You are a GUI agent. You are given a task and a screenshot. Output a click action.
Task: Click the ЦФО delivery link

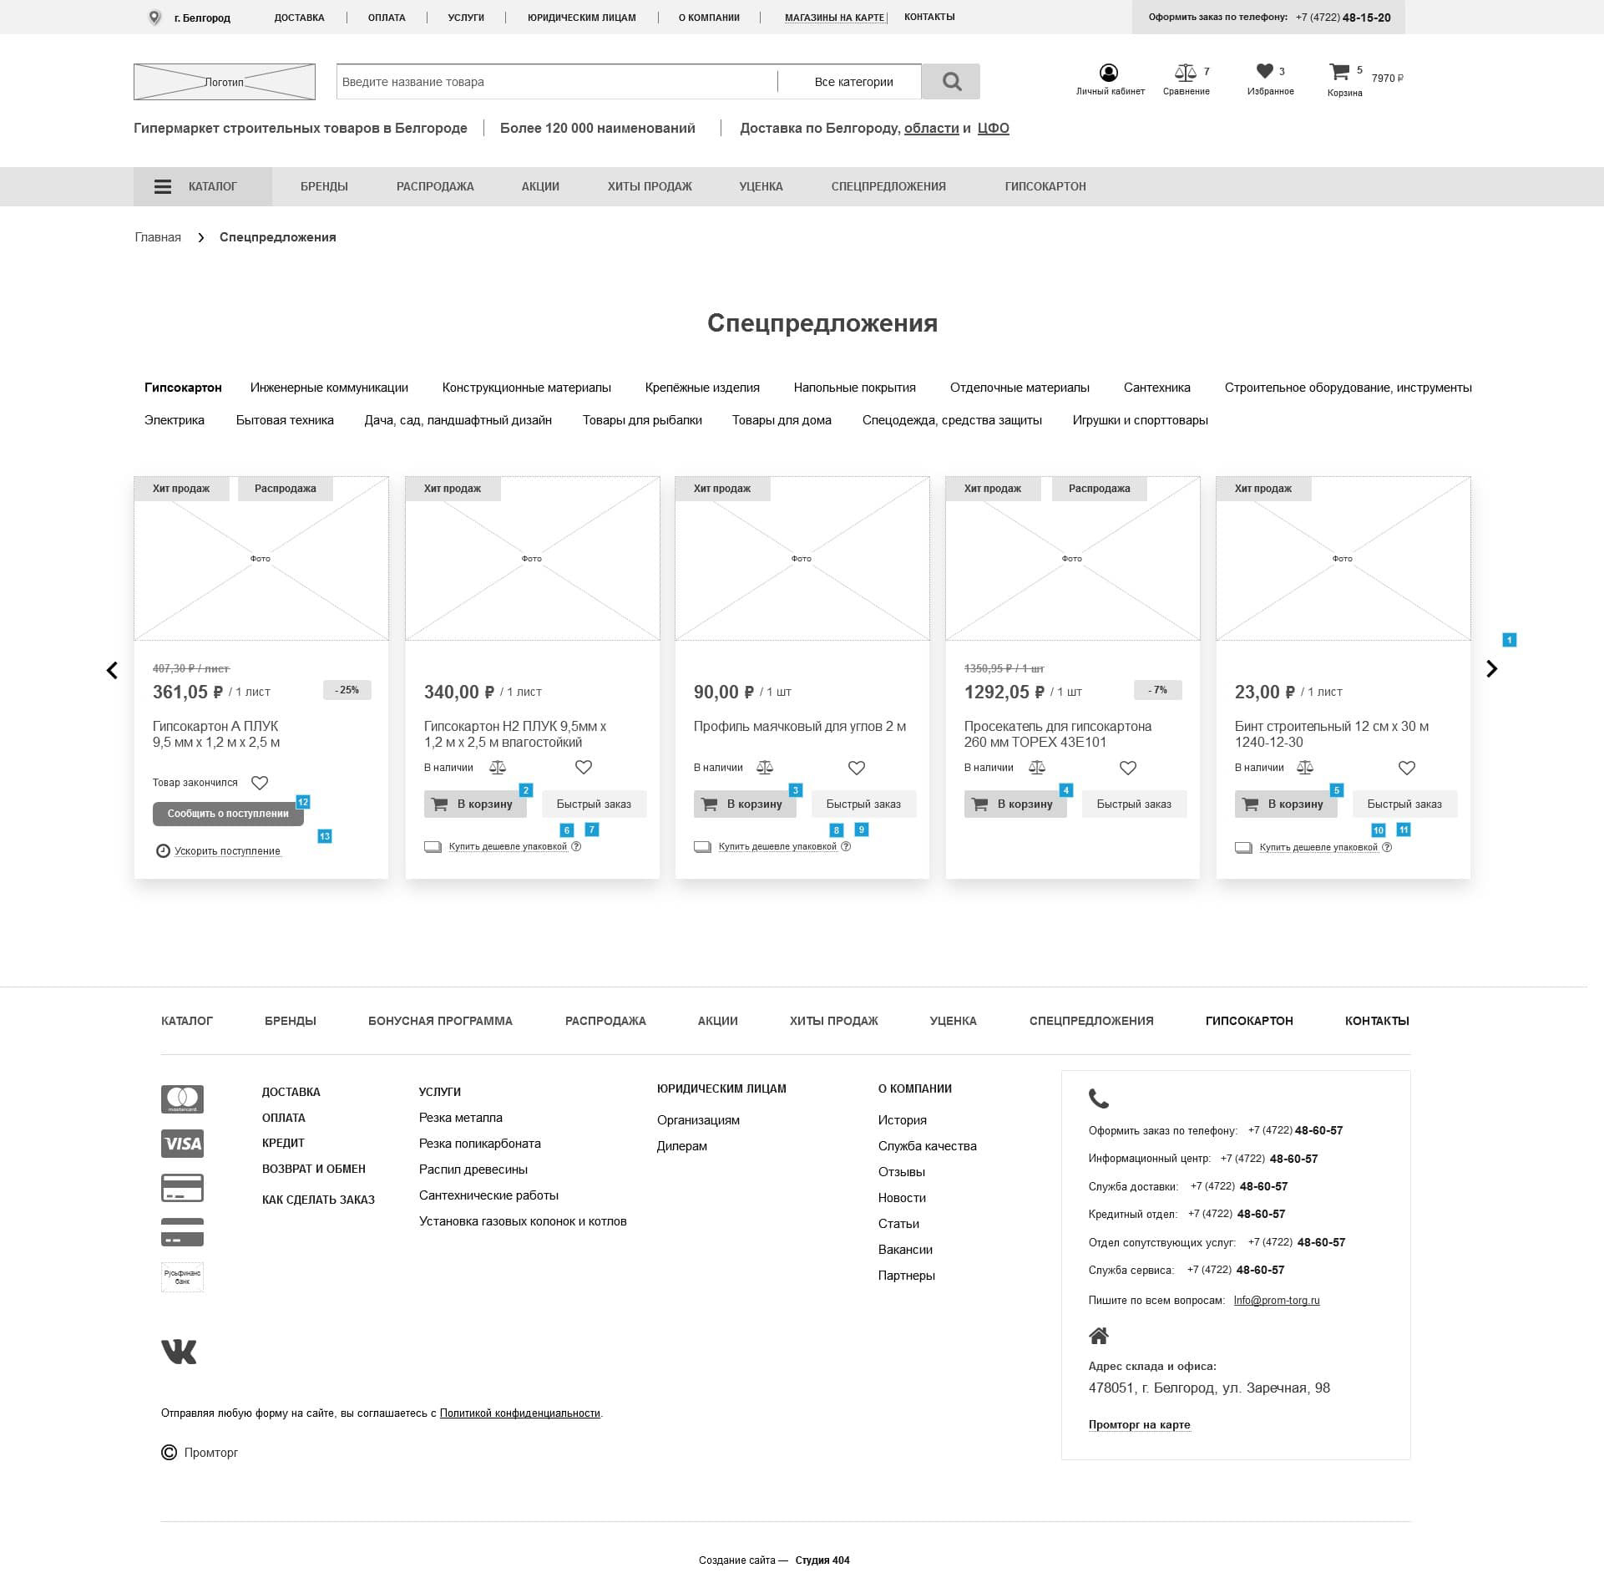pyautogui.click(x=993, y=128)
